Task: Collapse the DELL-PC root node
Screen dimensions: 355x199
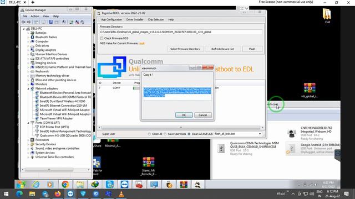Action: pyautogui.click(x=24, y=29)
